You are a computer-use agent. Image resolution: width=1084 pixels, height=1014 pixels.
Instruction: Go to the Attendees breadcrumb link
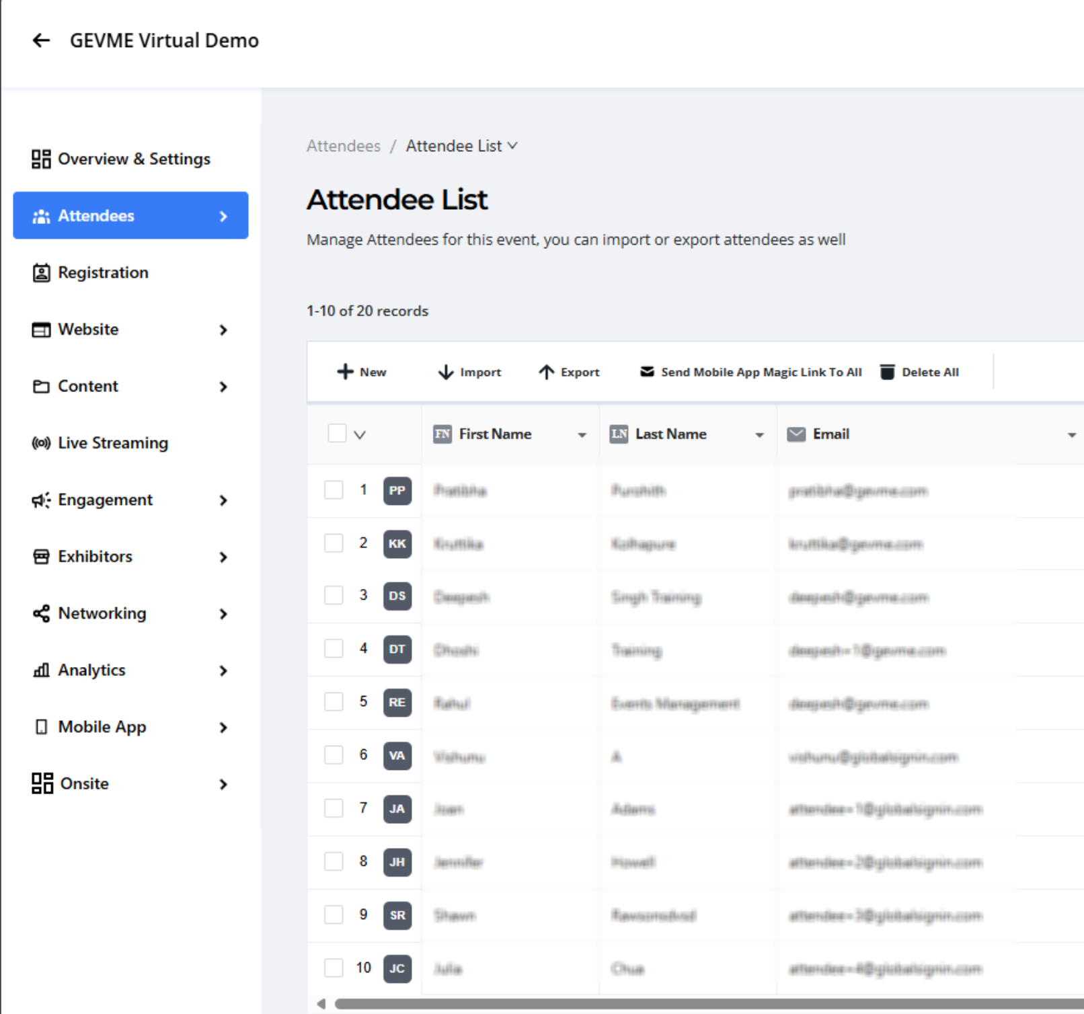pos(344,146)
